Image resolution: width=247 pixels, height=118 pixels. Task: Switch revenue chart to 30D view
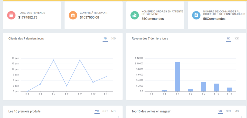[237, 39]
